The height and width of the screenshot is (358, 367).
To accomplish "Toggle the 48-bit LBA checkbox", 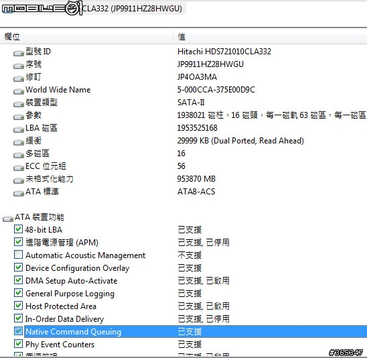I will click(18, 229).
